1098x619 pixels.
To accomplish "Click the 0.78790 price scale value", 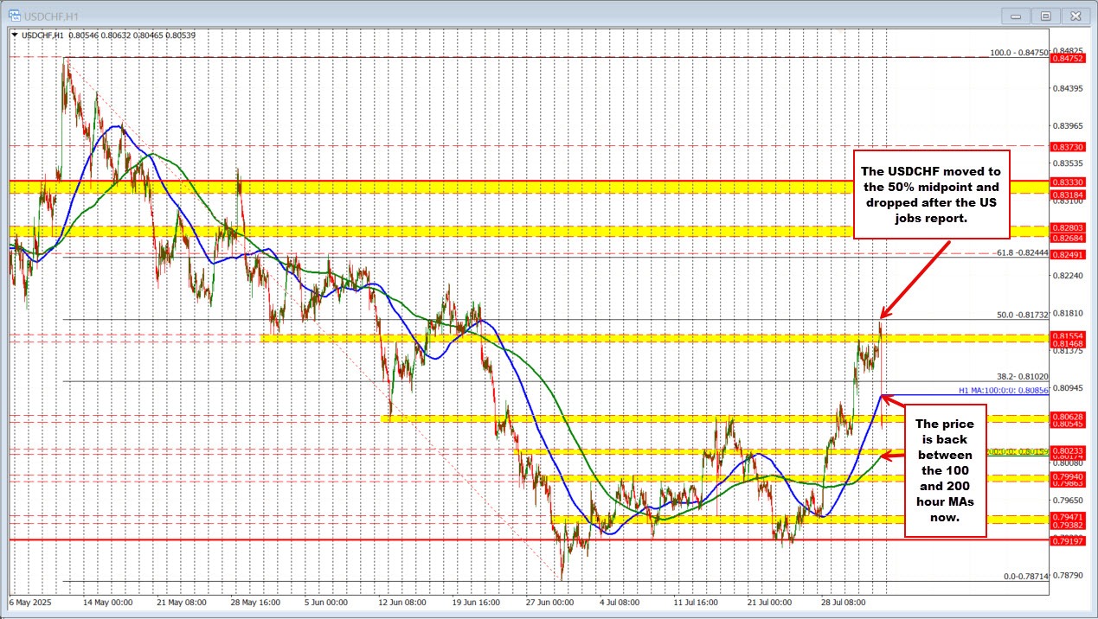I will coord(1069,575).
